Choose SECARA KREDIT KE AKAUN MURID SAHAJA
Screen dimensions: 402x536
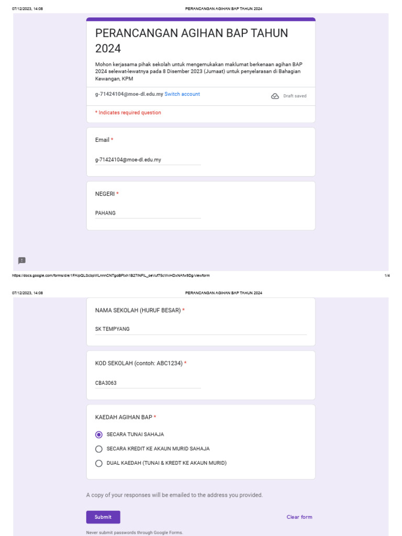point(99,449)
